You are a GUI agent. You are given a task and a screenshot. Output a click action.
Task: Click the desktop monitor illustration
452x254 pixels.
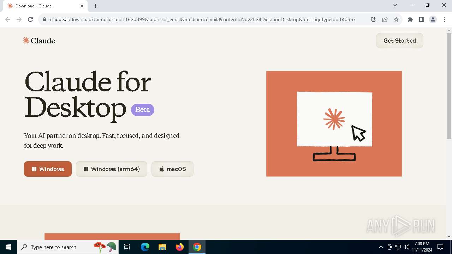coord(334,124)
